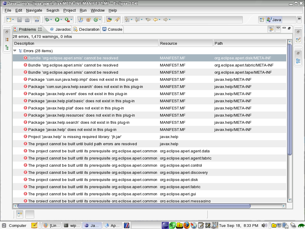
Task: Click the Open Type icon
Action: [x=109, y=20]
